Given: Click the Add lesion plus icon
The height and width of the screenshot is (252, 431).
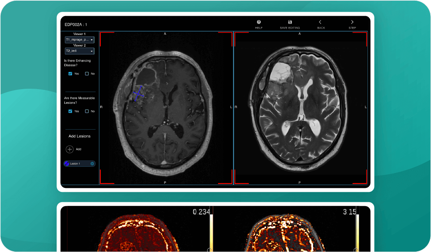Looking at the screenshot, I should click(x=70, y=149).
